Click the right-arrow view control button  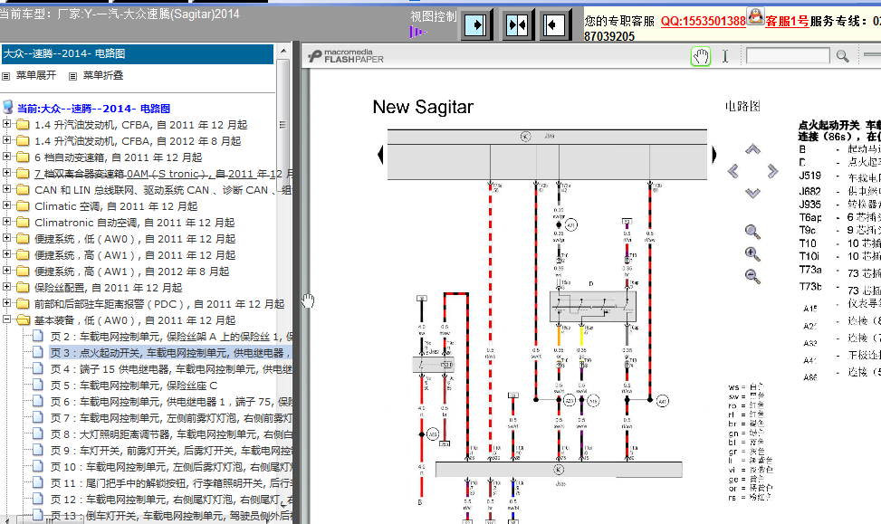[475, 24]
